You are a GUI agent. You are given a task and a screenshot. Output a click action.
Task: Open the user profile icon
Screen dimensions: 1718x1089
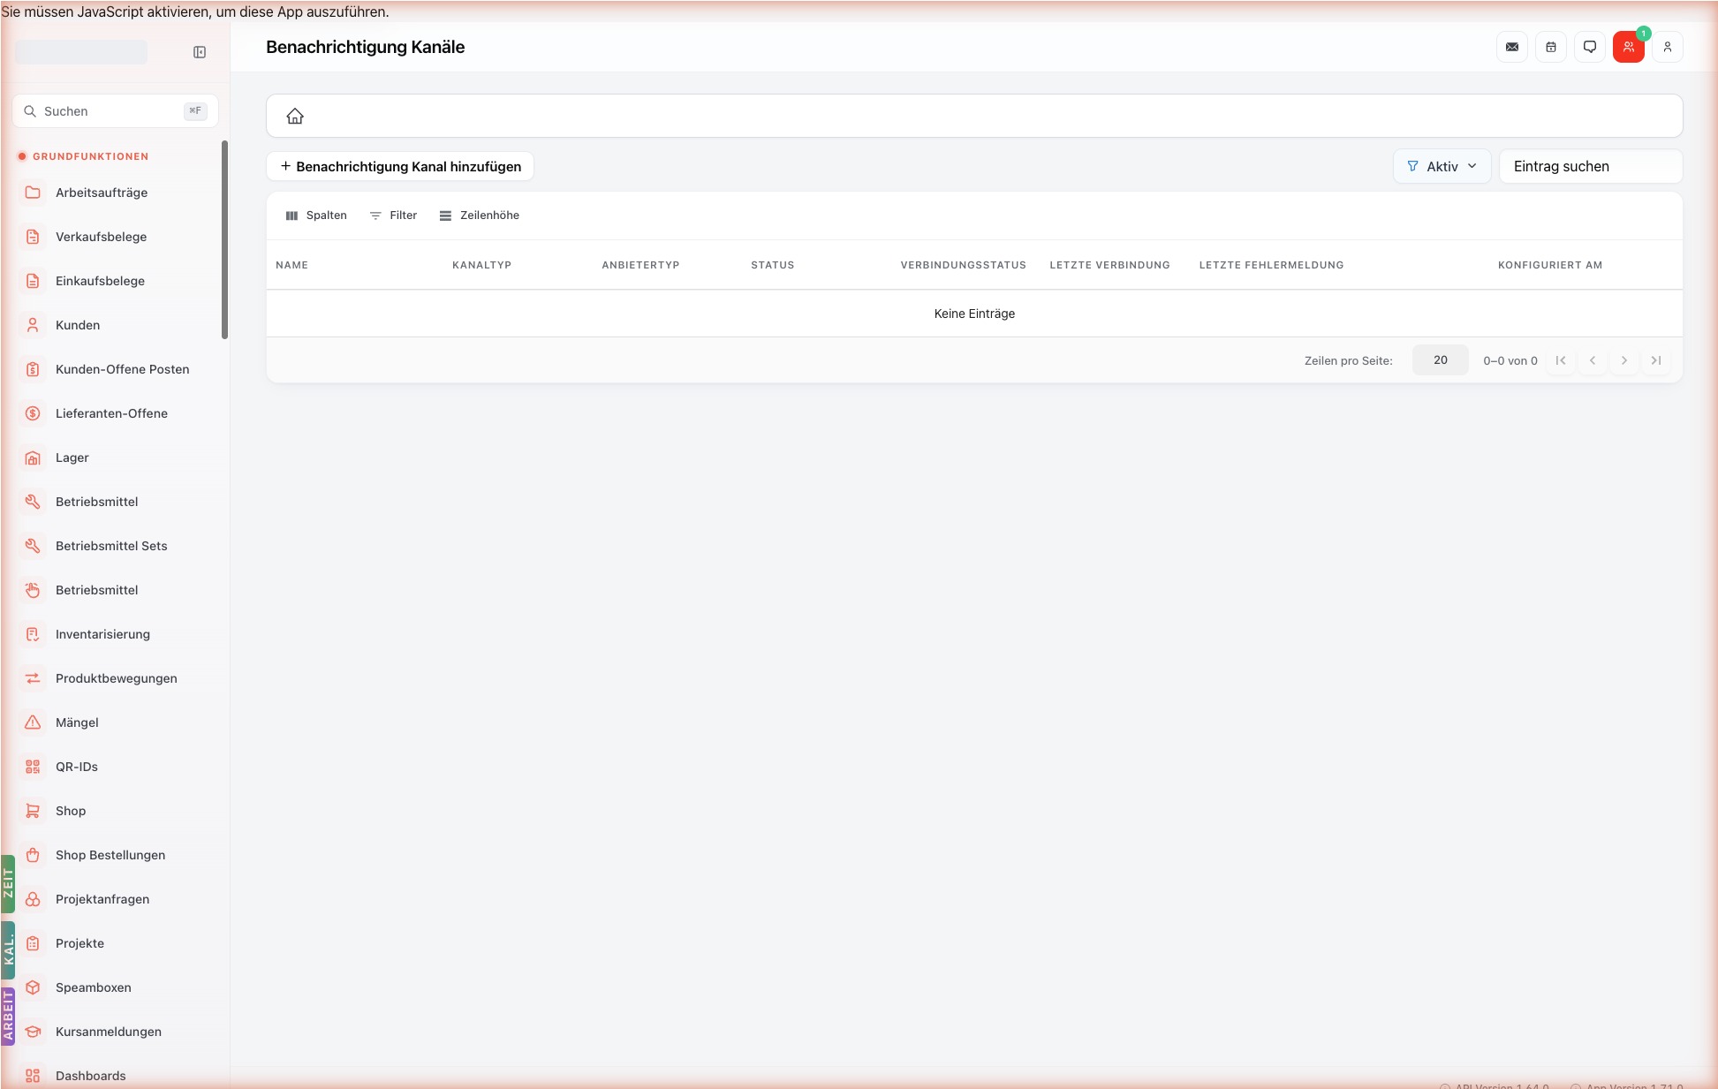1668,47
